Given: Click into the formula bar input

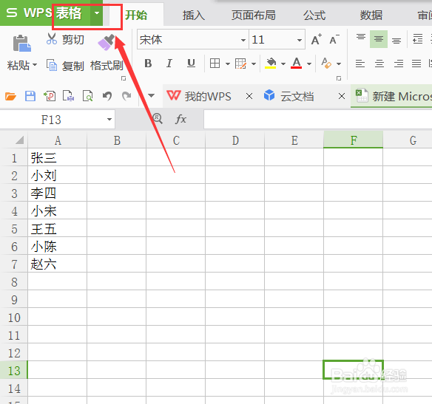Looking at the screenshot, I should (317, 119).
